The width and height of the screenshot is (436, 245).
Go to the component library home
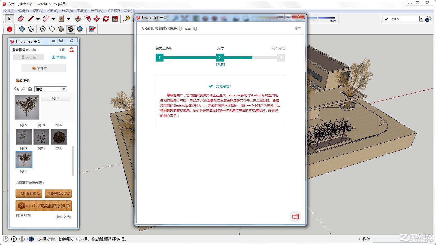click(30, 89)
